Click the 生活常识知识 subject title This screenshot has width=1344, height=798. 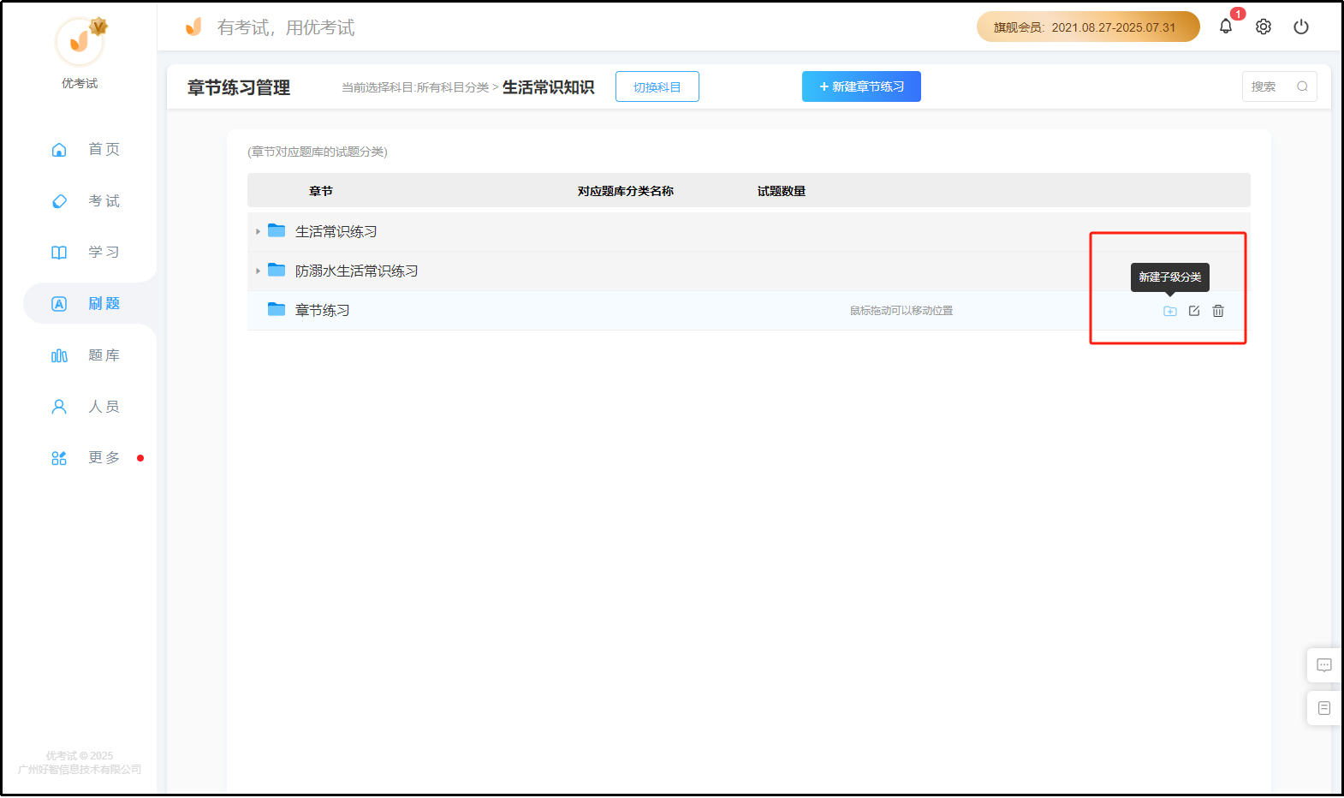tap(548, 87)
